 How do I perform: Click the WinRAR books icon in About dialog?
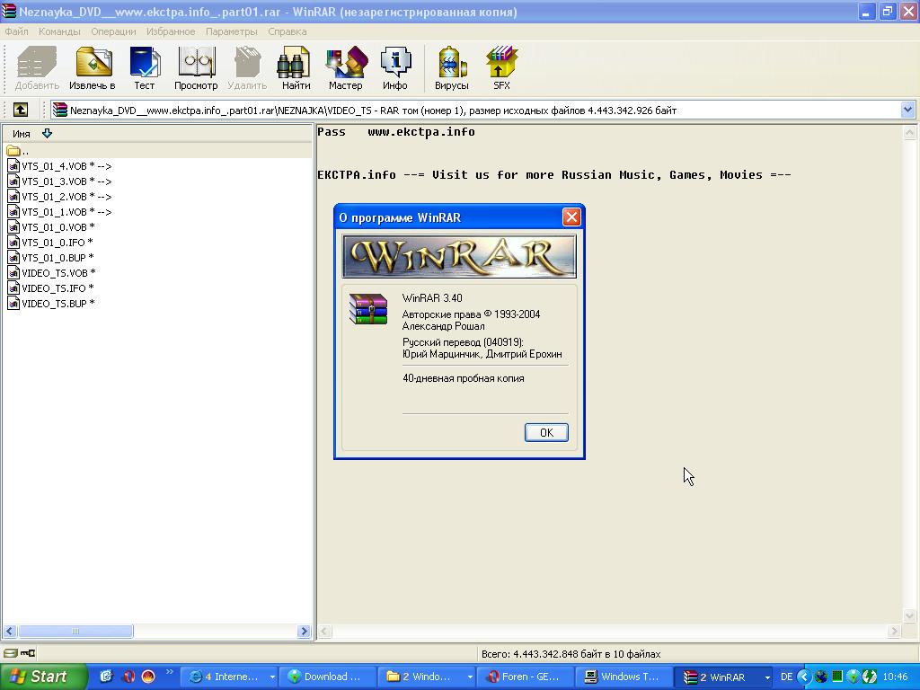(x=368, y=309)
